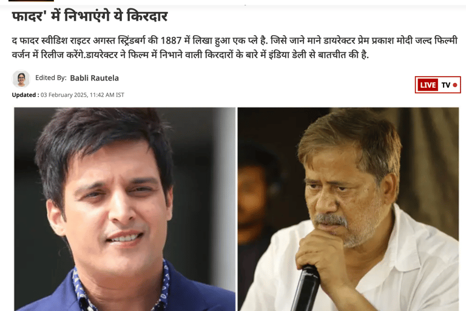Click the 'Edited By:' label
Screen dimensions: 466x311
[x=51, y=77]
